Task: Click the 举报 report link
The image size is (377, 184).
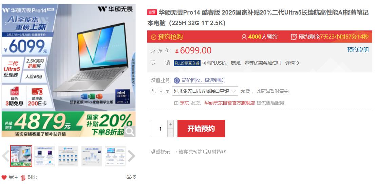Action: tap(131, 177)
